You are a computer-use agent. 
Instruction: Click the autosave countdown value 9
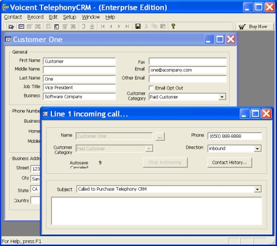100,162
